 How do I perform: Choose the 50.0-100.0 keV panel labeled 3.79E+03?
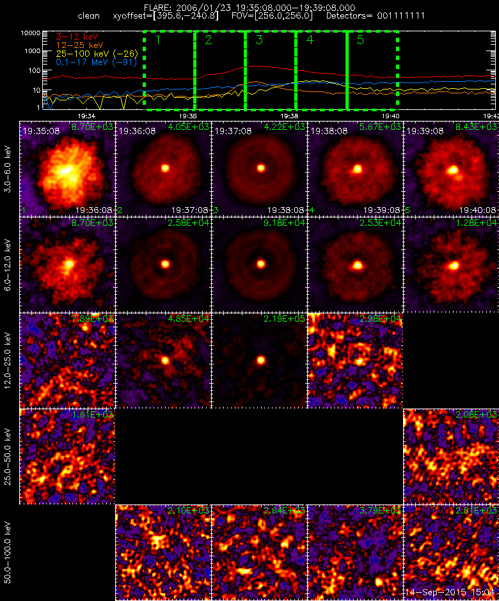pyautogui.click(x=355, y=552)
